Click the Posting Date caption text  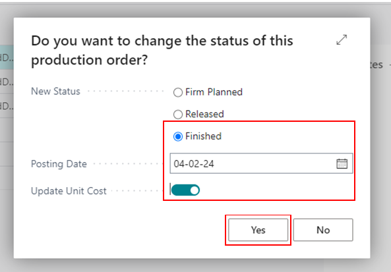coord(59,164)
